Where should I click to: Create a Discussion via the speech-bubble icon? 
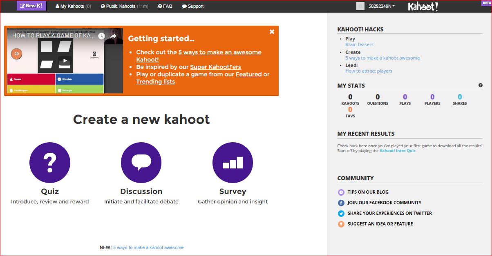click(141, 163)
